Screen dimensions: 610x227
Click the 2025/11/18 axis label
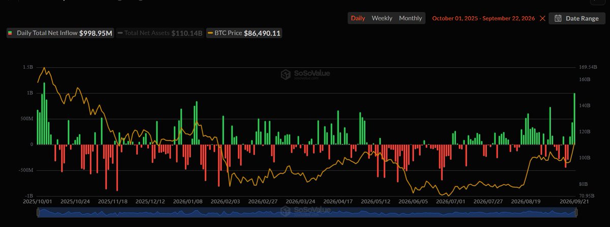pyautogui.click(x=112, y=202)
